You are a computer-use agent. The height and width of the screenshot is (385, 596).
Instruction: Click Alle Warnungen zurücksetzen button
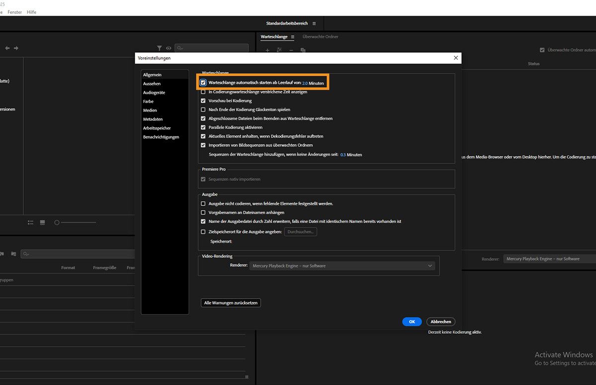231,303
